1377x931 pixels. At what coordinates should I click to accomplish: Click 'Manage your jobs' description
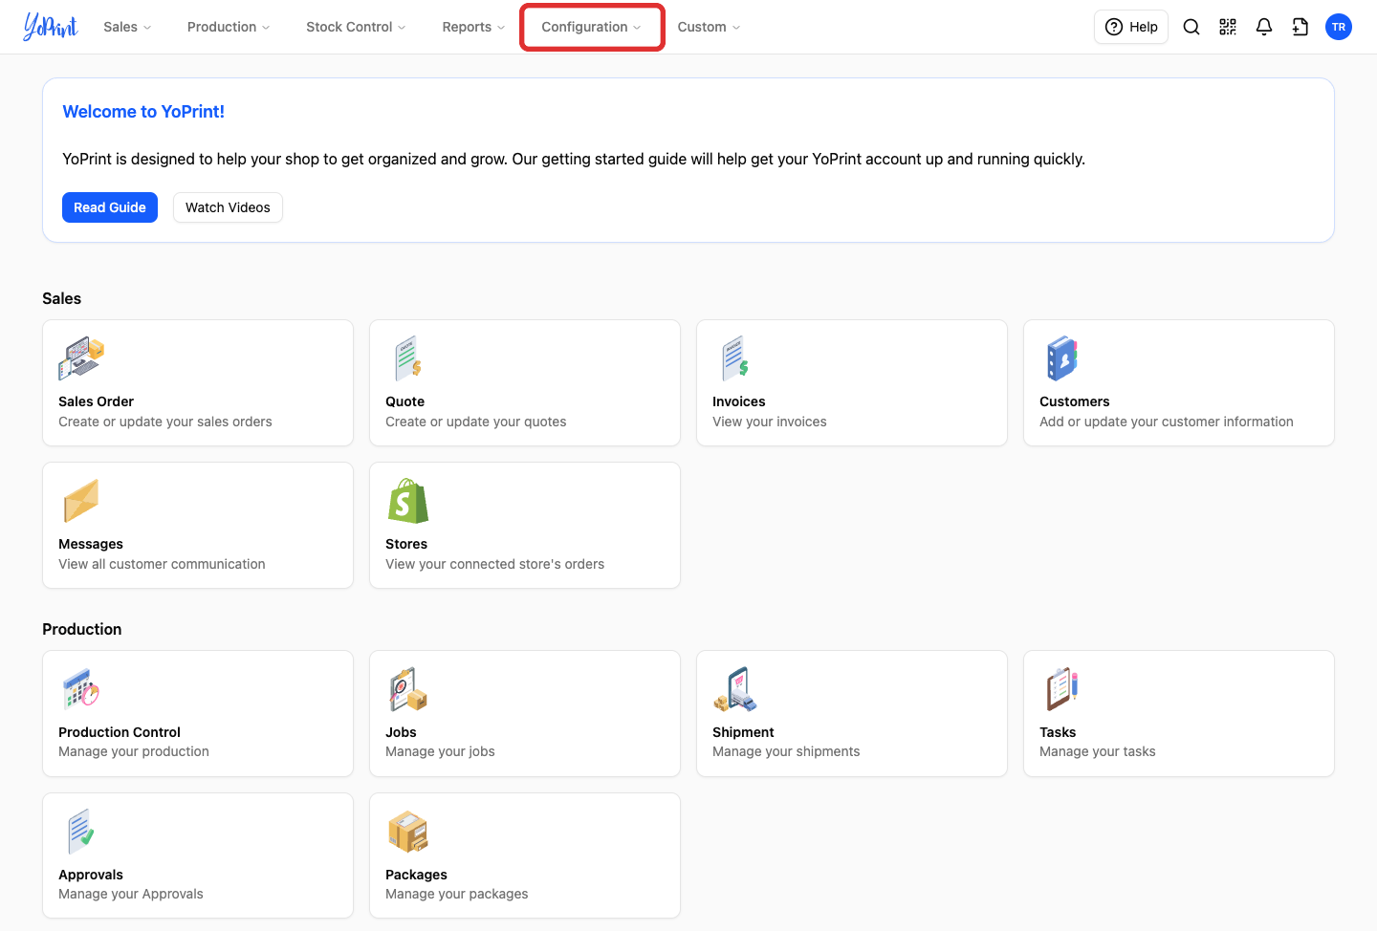pos(440,751)
